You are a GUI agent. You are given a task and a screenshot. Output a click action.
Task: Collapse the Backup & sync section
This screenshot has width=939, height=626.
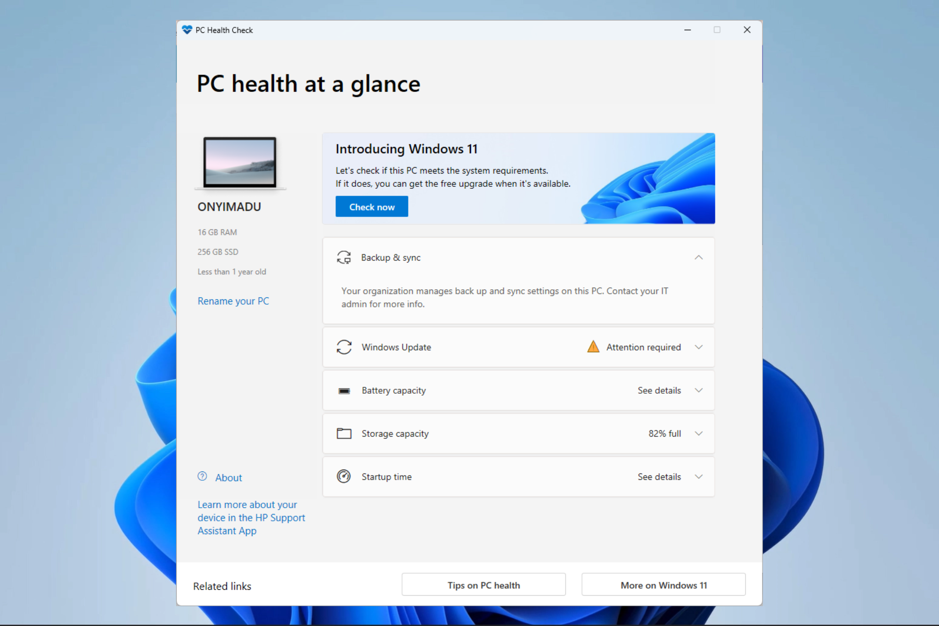pyautogui.click(x=699, y=257)
